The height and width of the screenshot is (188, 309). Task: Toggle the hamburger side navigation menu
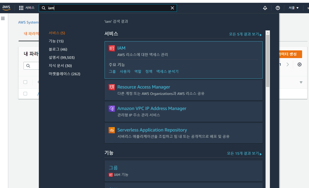coord(3,18)
